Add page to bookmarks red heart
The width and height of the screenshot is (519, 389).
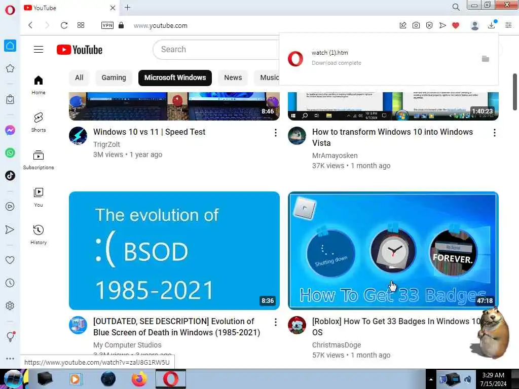456,25
